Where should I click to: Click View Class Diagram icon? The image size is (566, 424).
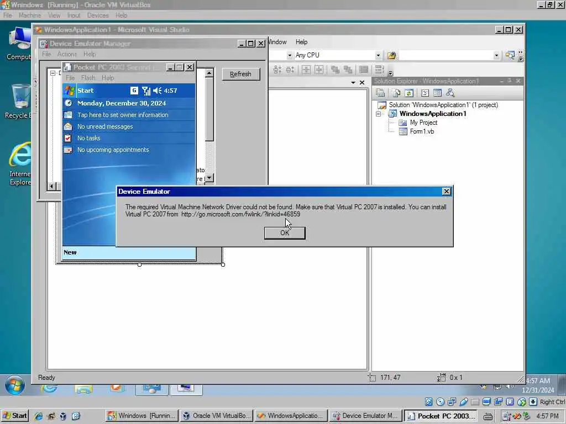click(450, 93)
